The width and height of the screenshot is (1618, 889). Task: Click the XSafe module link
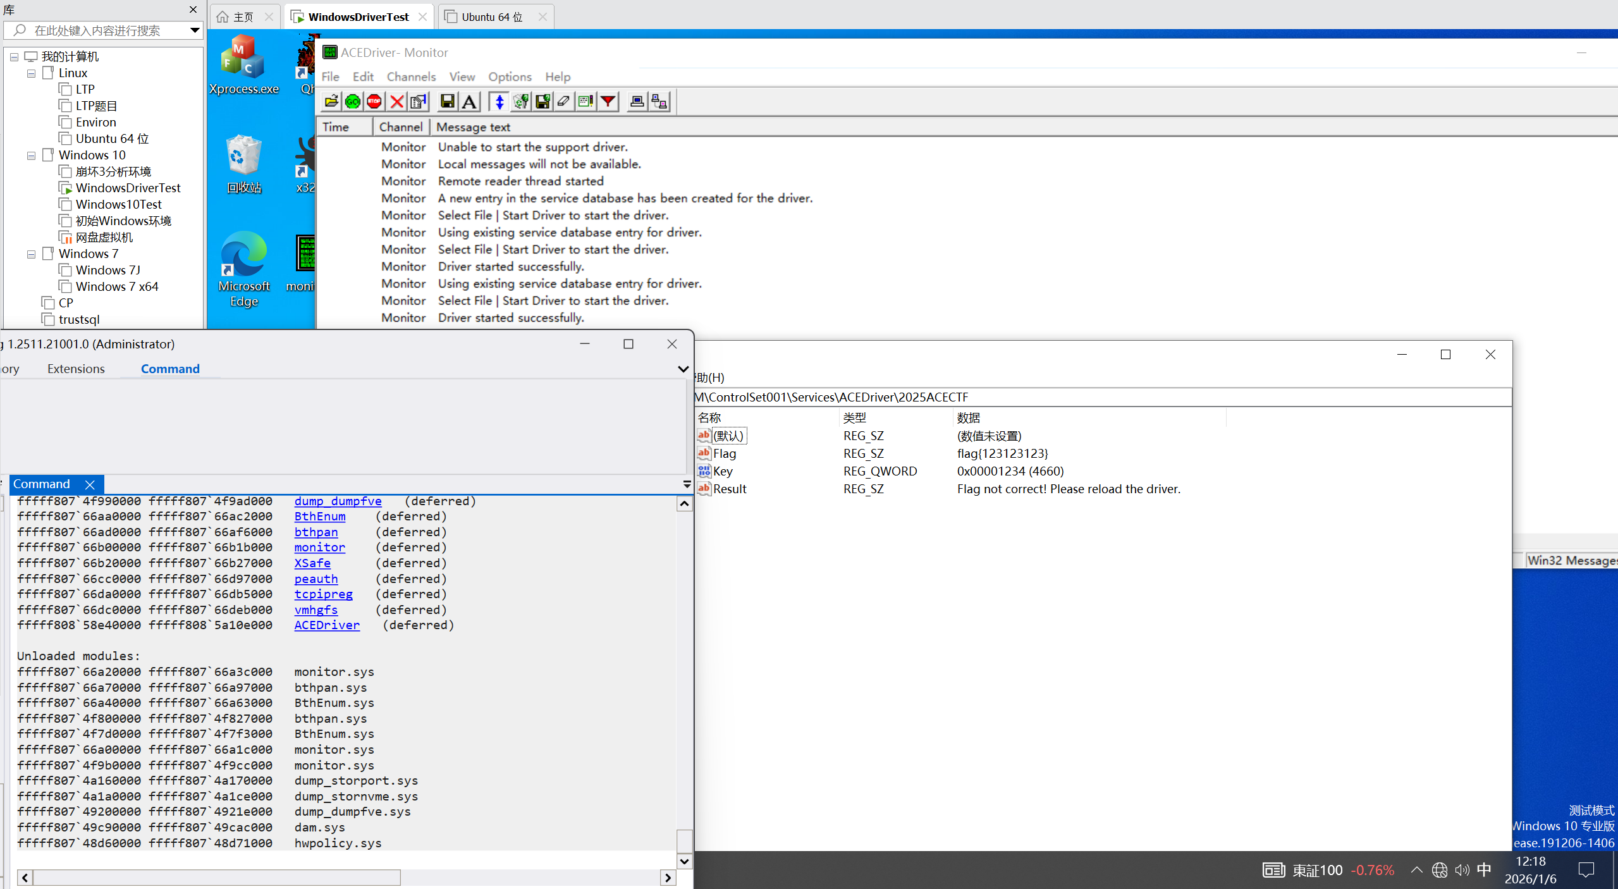[x=312, y=563]
